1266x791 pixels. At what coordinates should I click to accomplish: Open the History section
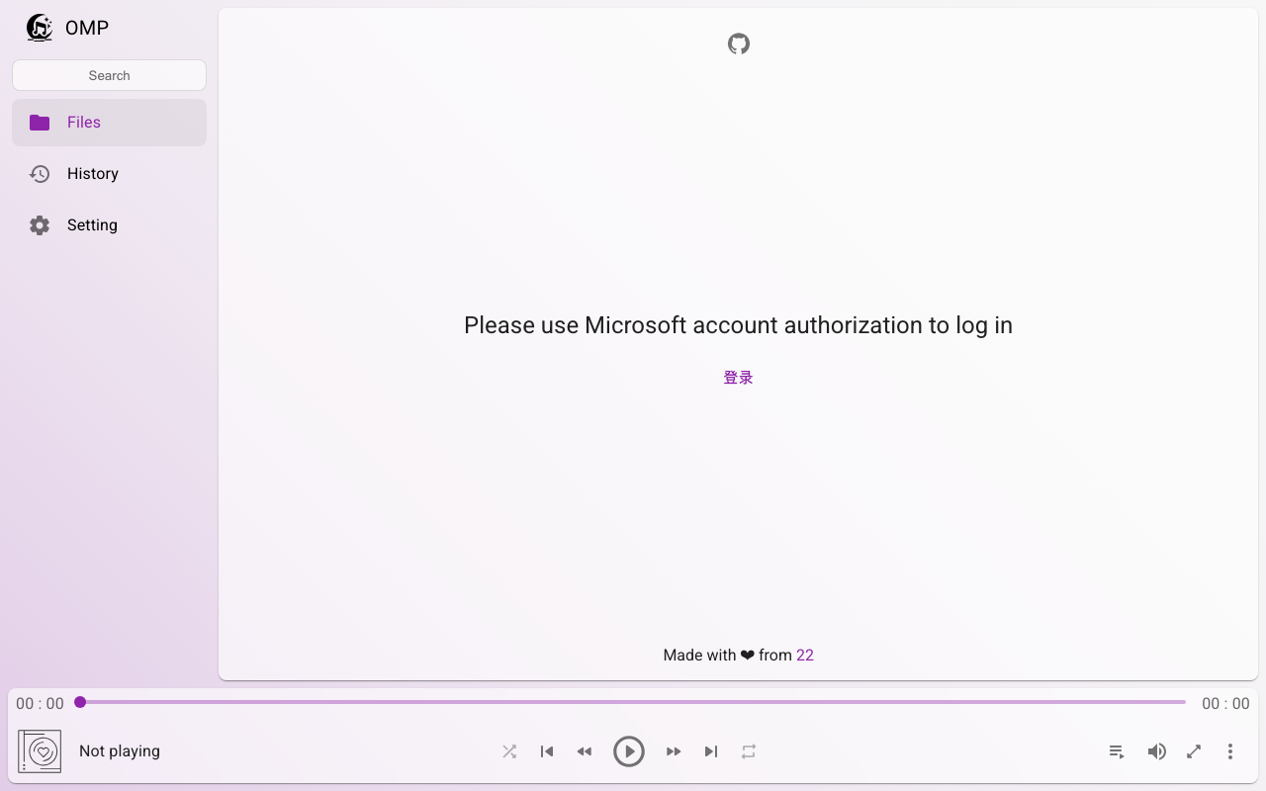point(109,174)
